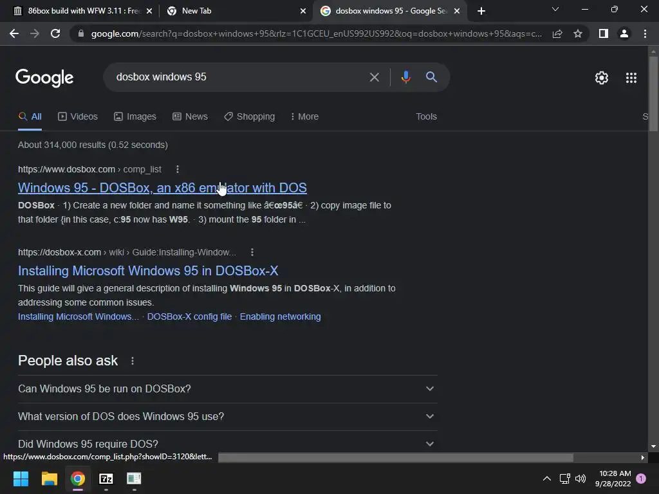Open options for the dosbox-x.com result

pyautogui.click(x=252, y=252)
